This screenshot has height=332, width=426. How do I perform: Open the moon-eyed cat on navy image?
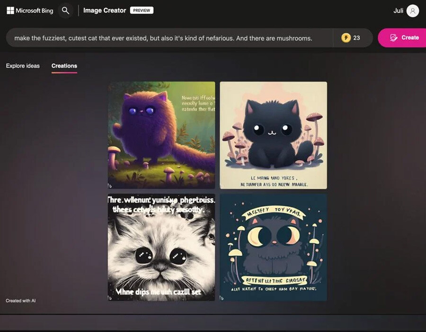click(273, 247)
